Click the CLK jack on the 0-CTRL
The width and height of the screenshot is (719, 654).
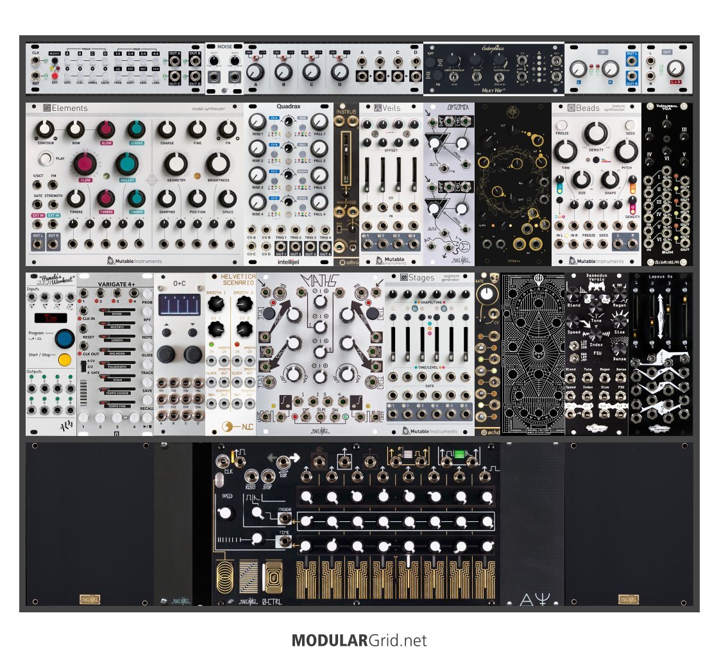point(223,460)
